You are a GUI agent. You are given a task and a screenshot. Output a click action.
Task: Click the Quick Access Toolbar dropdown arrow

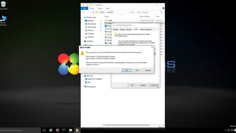pos(93,5)
